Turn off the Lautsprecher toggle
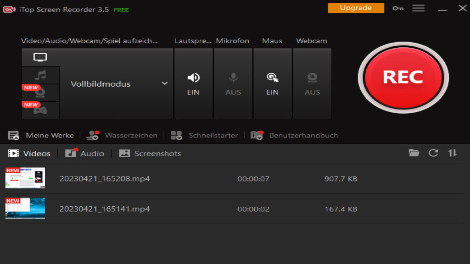The image size is (470, 264). [x=193, y=83]
